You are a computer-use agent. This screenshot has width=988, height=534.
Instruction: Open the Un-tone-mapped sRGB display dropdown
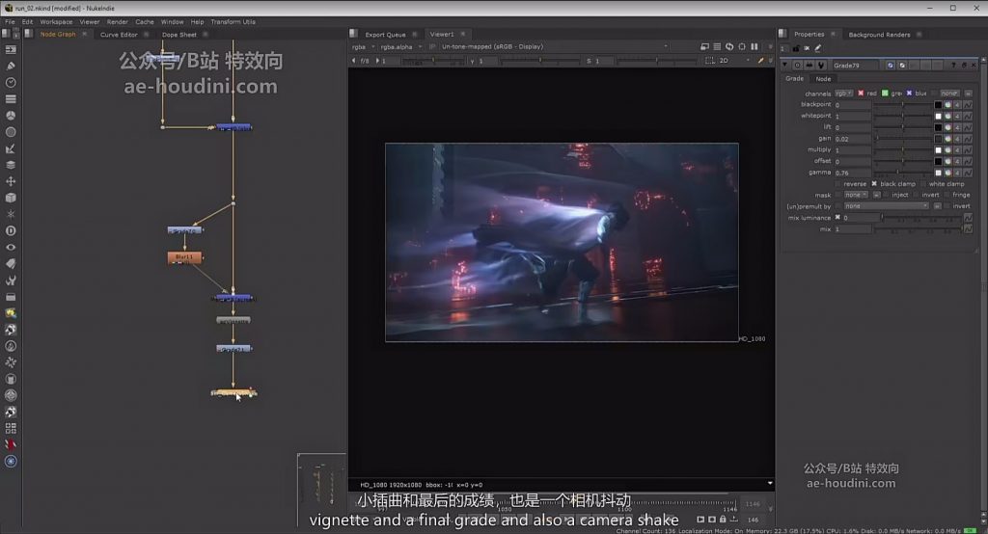(554, 46)
